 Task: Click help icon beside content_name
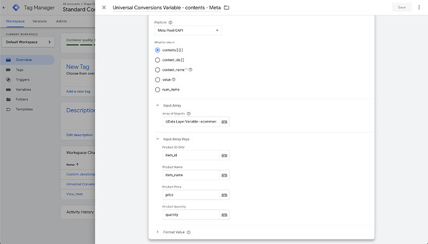[x=190, y=70]
